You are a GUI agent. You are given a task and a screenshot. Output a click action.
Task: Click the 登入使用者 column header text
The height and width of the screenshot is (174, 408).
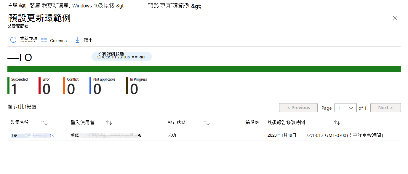[x=82, y=122]
